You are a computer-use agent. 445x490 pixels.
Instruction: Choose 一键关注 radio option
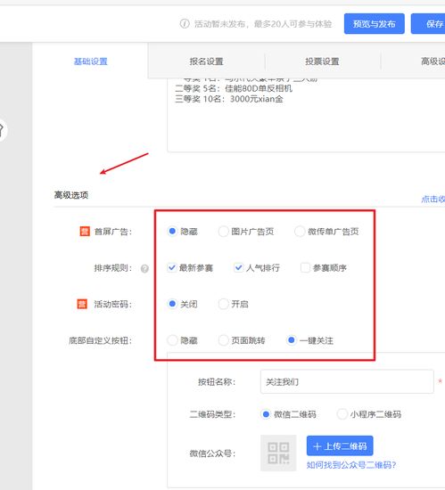click(x=291, y=340)
